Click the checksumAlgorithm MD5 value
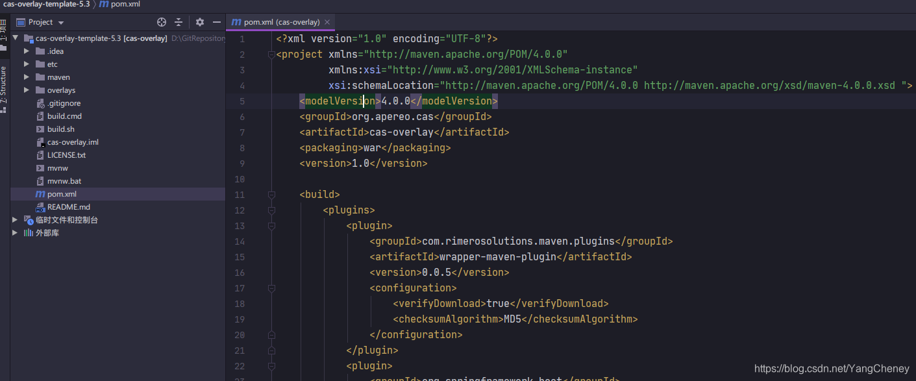The image size is (916, 381). (x=512, y=319)
